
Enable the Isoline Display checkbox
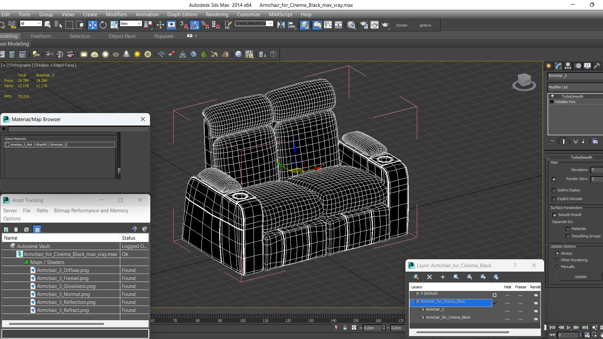pyautogui.click(x=554, y=190)
